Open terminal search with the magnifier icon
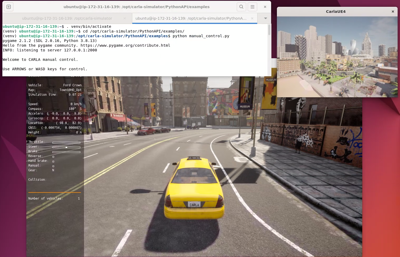Screen dimensions: 400x257 [x=241, y=7]
